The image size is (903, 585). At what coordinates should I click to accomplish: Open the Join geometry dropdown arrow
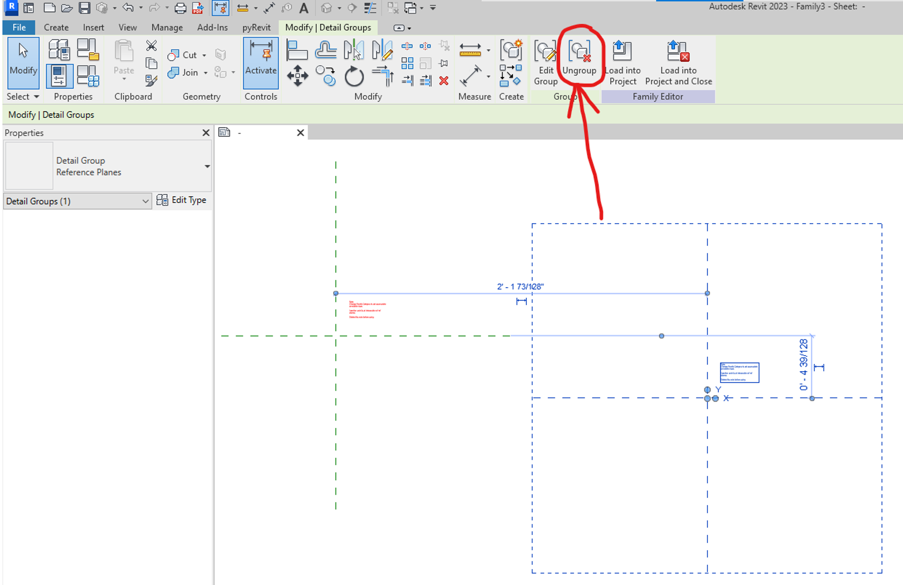click(205, 73)
